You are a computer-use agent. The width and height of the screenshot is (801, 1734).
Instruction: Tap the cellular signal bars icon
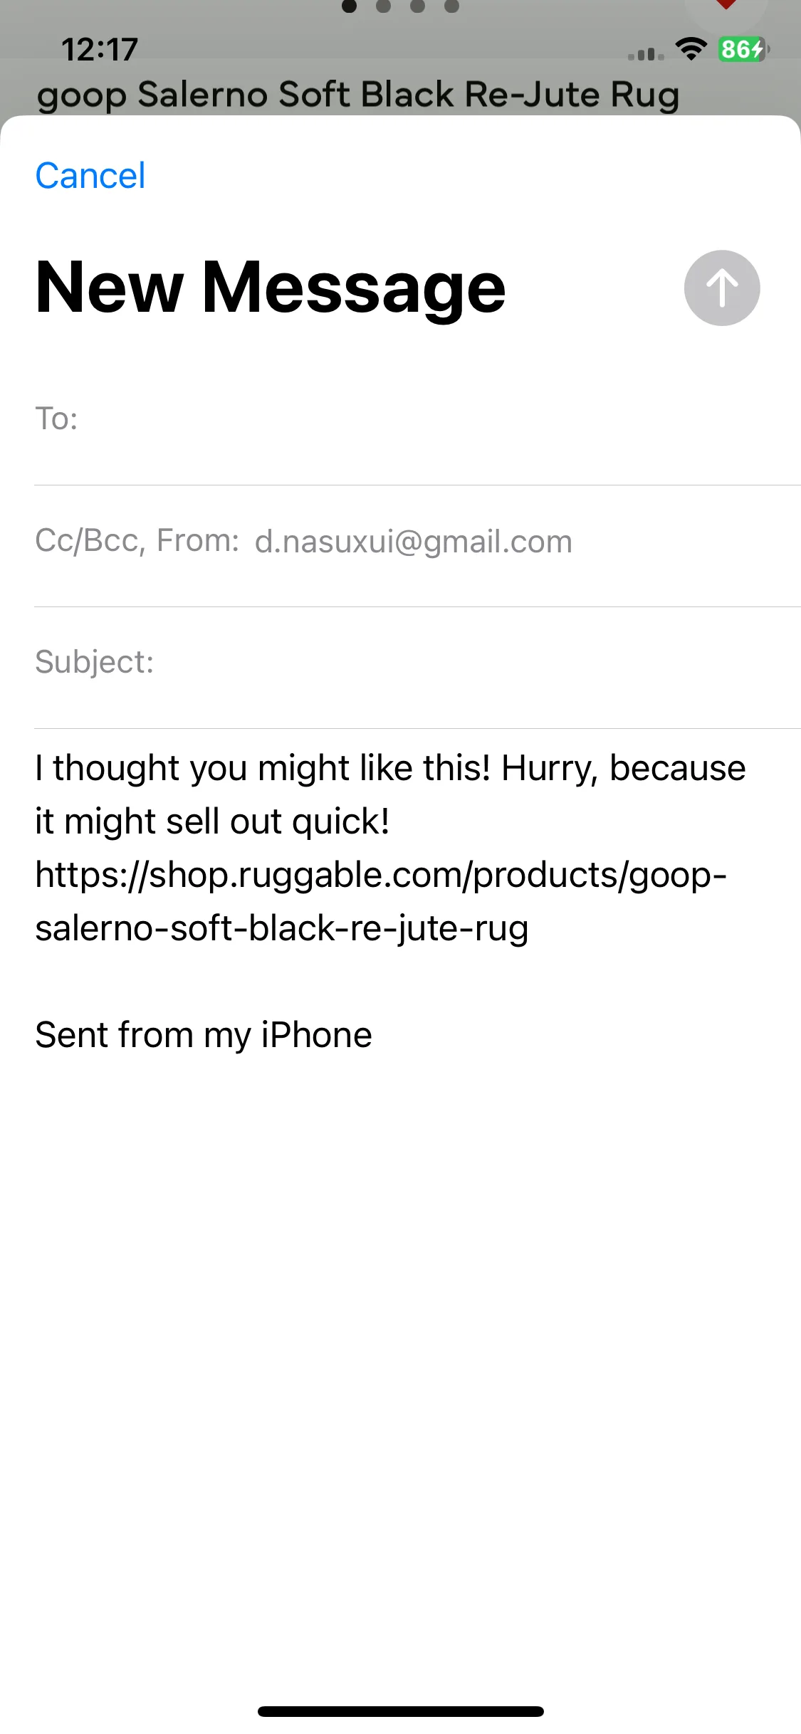pyautogui.click(x=646, y=53)
